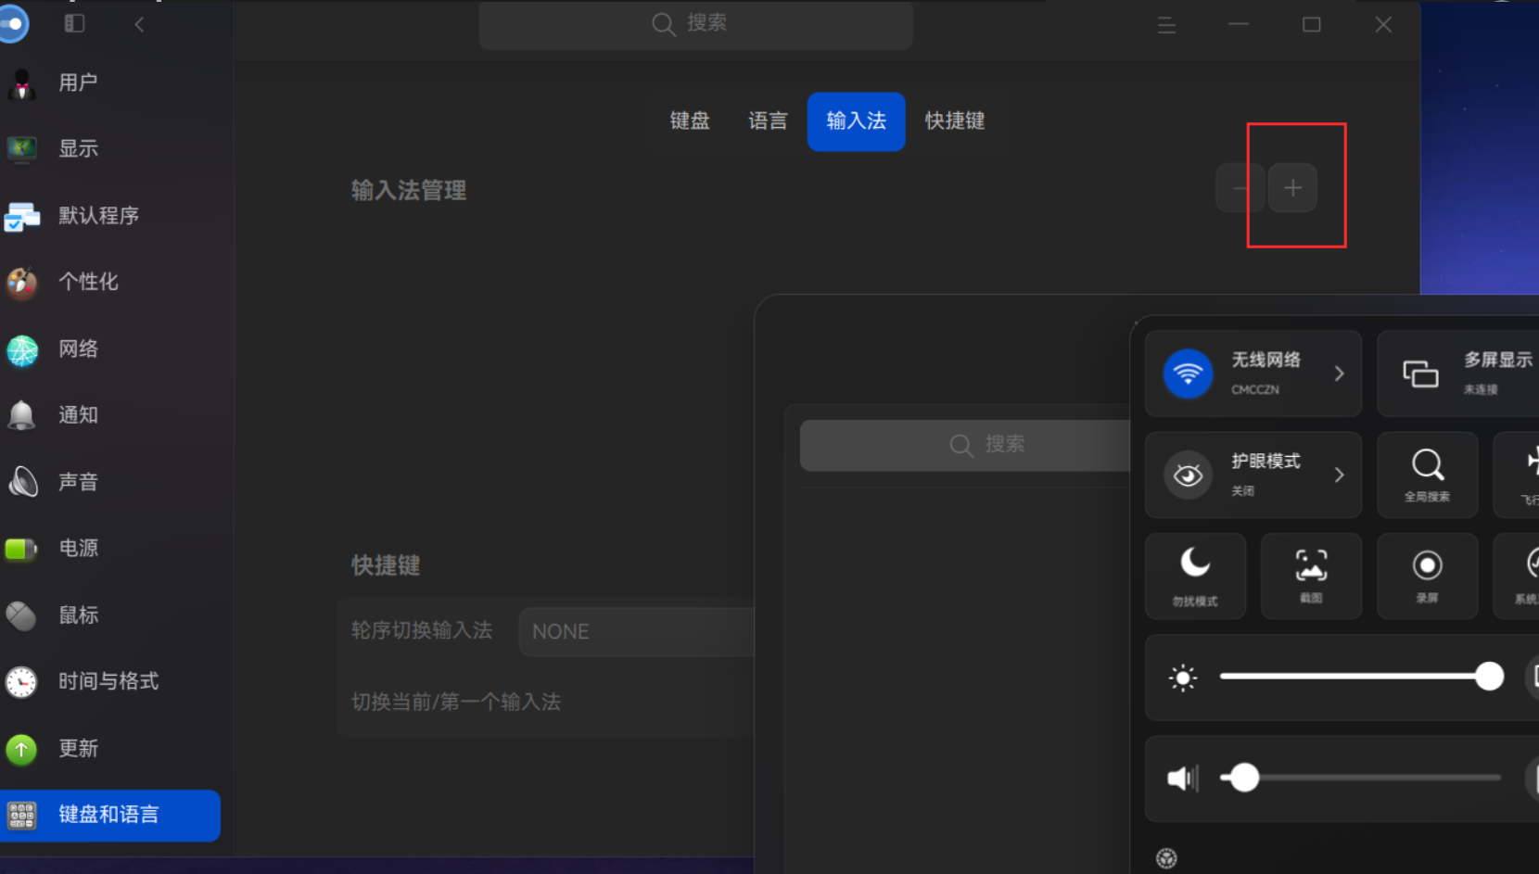Click the settings window search box

695,24
